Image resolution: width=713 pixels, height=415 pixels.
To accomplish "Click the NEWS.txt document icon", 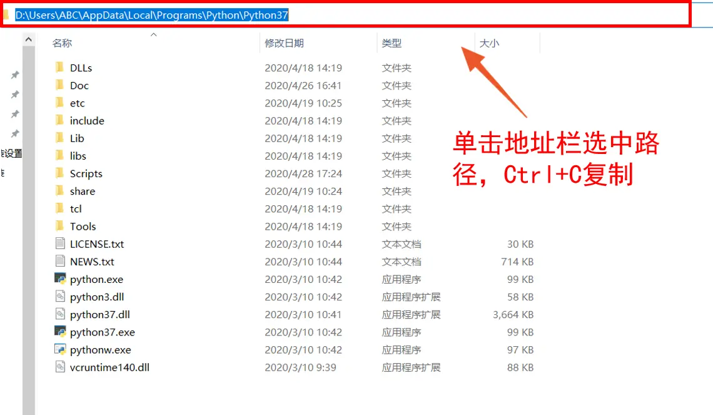I will [x=60, y=261].
